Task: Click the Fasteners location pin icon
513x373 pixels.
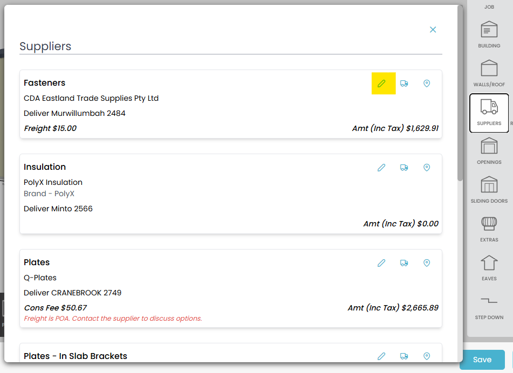Action: click(427, 84)
